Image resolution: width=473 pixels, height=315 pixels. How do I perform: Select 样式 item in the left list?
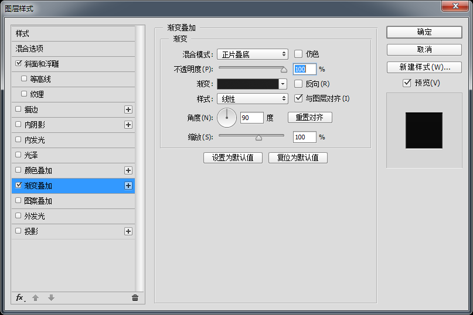(73, 33)
